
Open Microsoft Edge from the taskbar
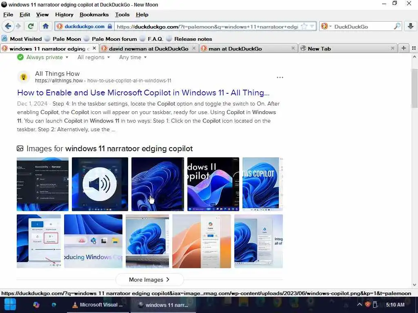click(x=54, y=305)
